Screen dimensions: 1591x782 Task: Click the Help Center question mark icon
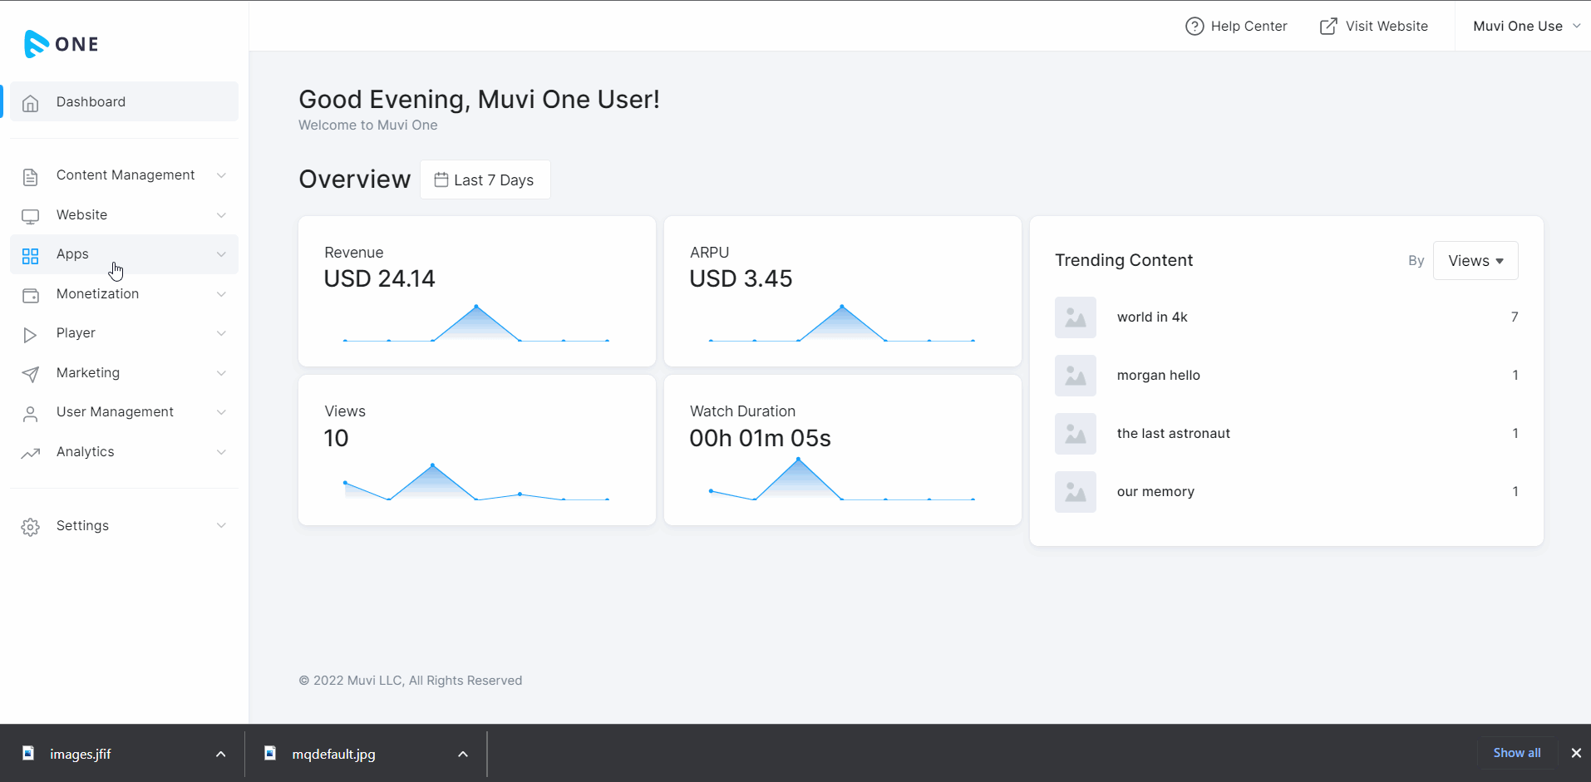1194,27
